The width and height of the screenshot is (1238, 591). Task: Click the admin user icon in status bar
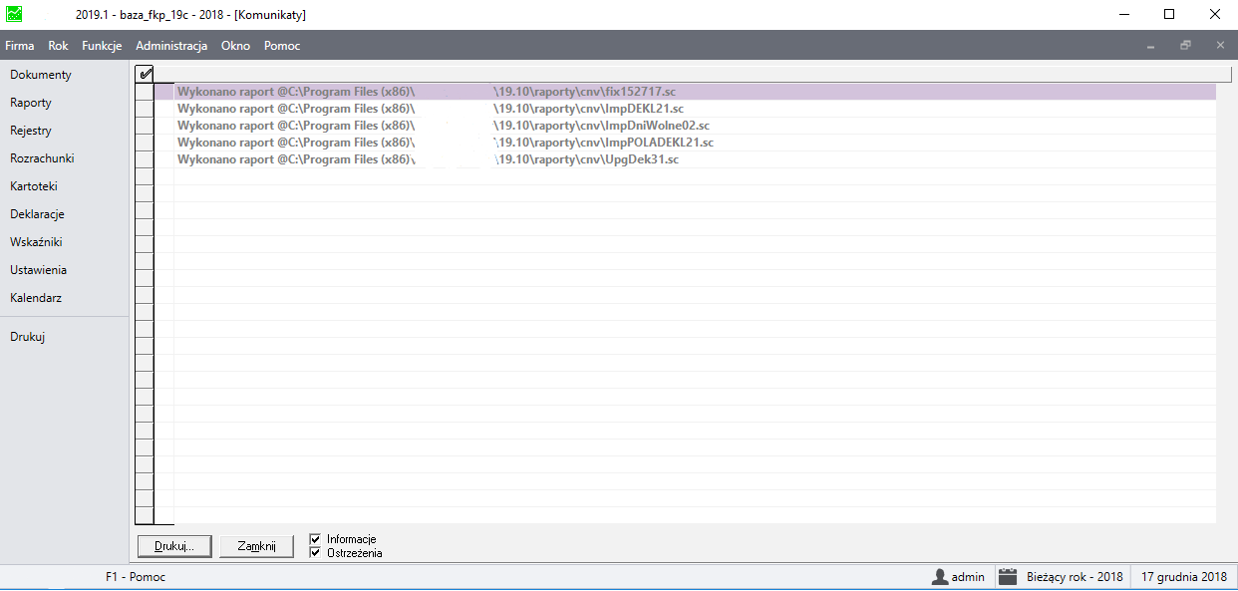point(939,576)
